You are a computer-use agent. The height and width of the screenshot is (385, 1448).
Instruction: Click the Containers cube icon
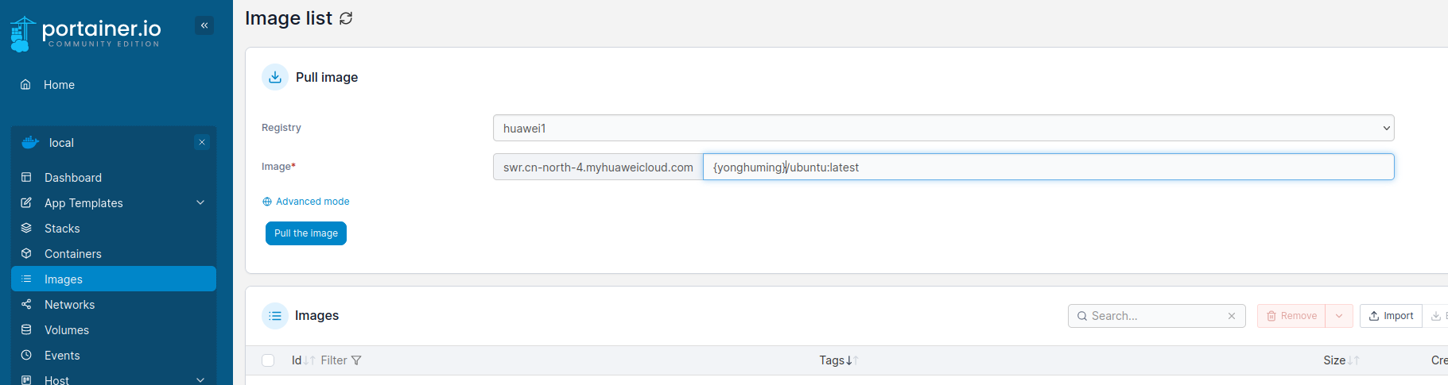coord(26,253)
